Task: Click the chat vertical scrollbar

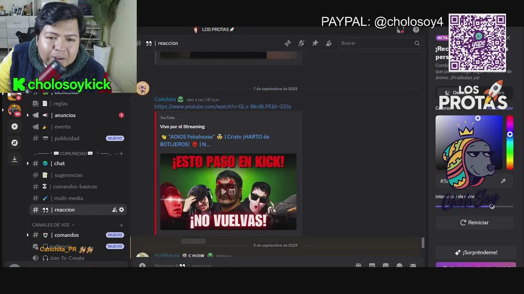Action: pos(423,243)
